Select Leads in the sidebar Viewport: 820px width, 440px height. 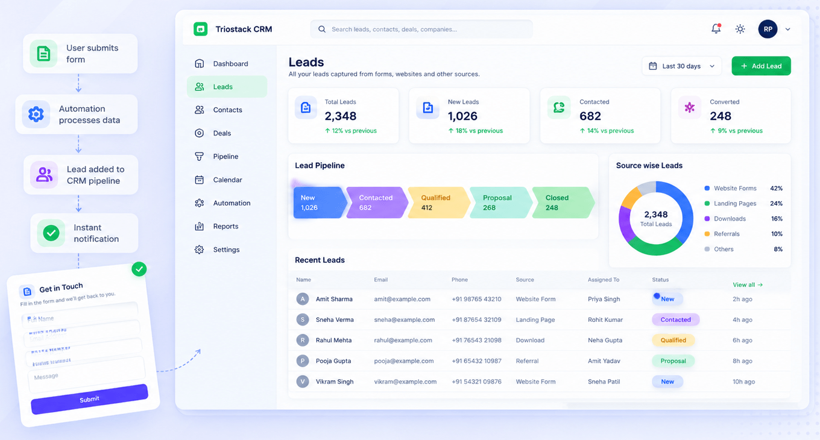[x=227, y=87]
